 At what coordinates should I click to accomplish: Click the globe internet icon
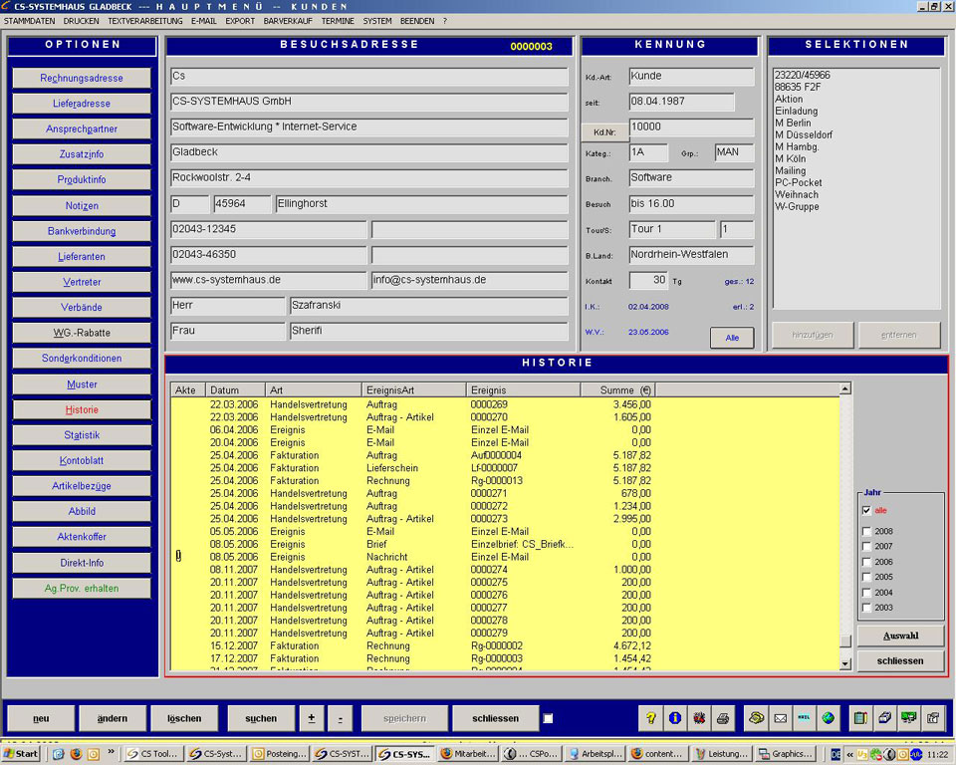828,718
